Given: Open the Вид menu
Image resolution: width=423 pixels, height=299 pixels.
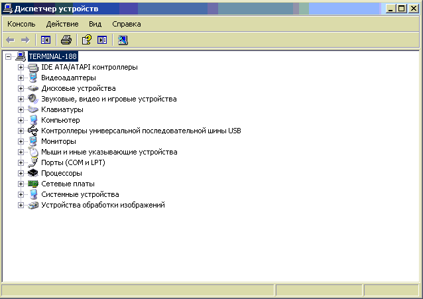Looking at the screenshot, I should 95,24.
